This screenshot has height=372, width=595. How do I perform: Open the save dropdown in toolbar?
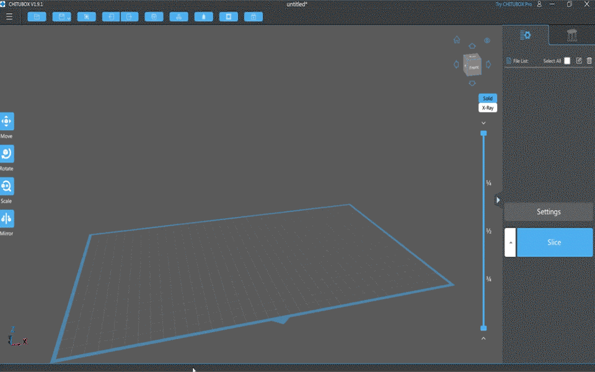tap(62, 17)
